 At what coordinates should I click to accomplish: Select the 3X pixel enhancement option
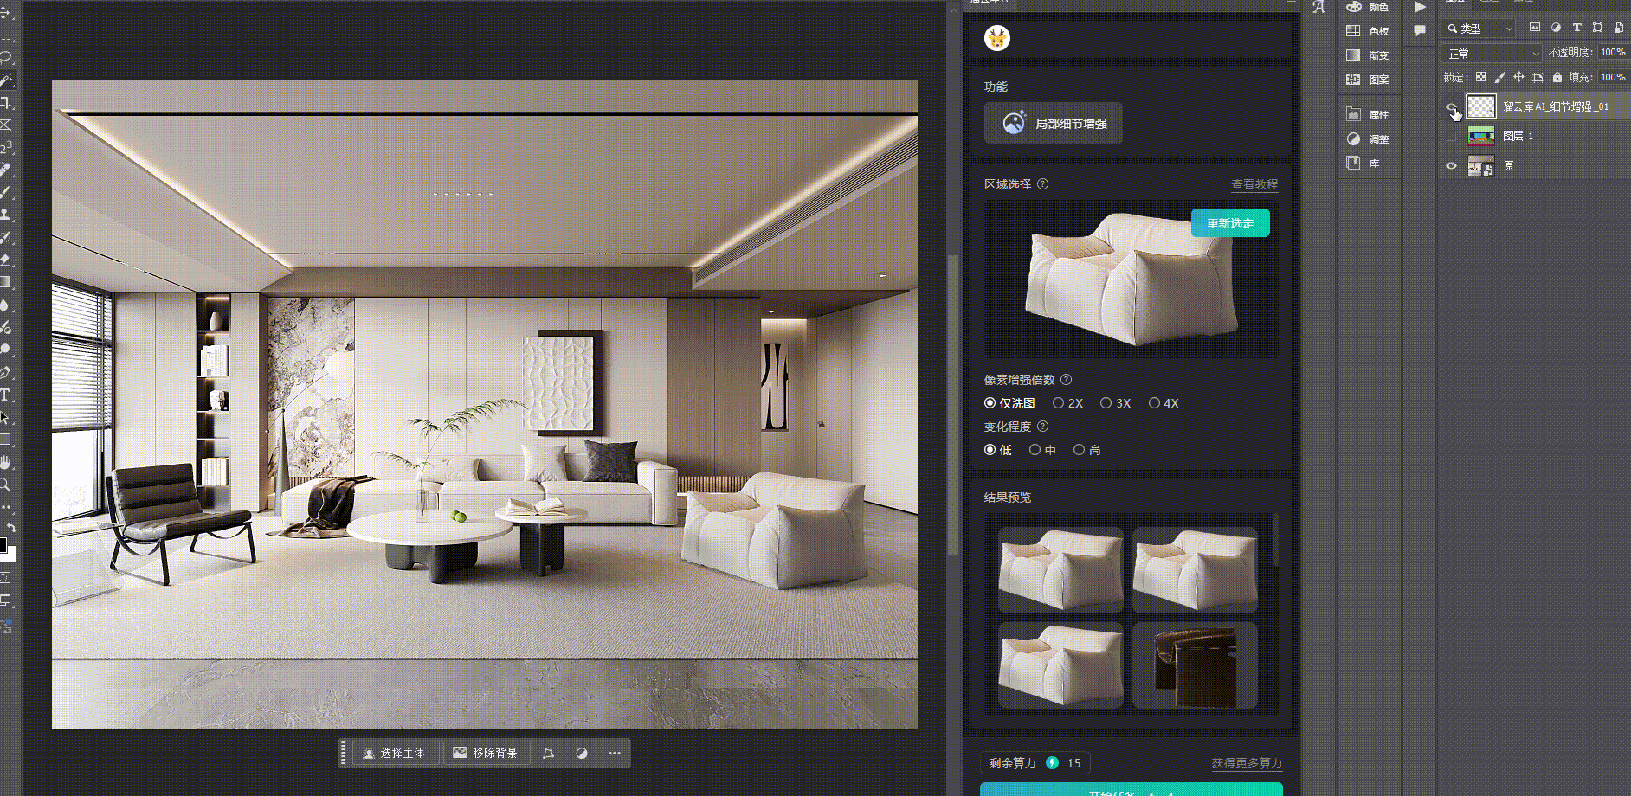[1115, 403]
